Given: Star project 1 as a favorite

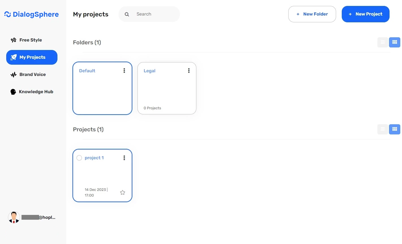Looking at the screenshot, I should click(x=122, y=192).
